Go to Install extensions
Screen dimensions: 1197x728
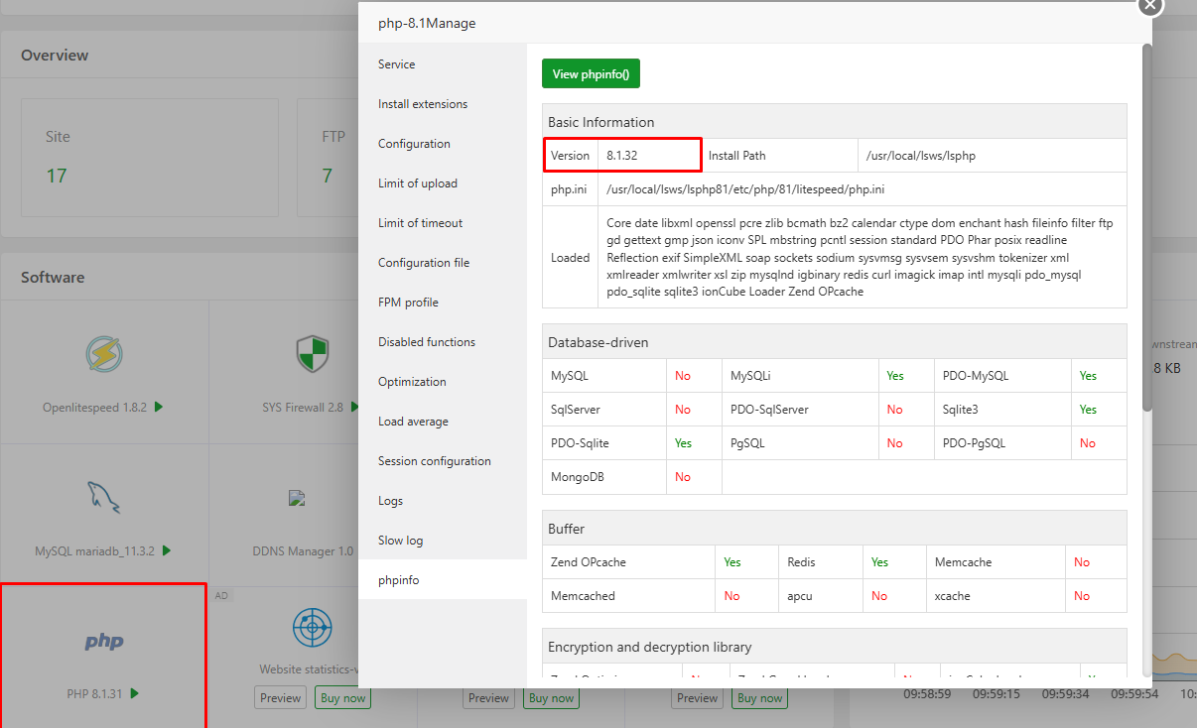click(x=423, y=104)
